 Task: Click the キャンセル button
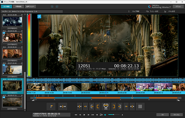click(x=176, y=115)
